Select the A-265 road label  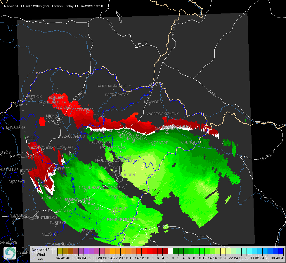tap(212, 93)
